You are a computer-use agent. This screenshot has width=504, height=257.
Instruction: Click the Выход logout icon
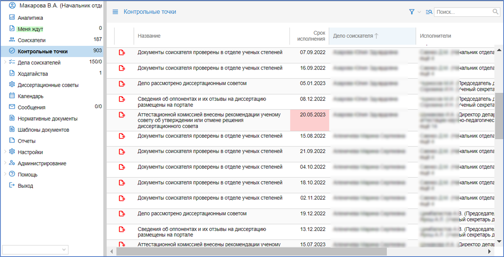(x=12, y=186)
